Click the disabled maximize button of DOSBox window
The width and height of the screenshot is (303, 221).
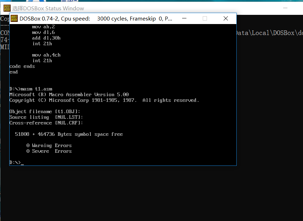click(205, 18)
